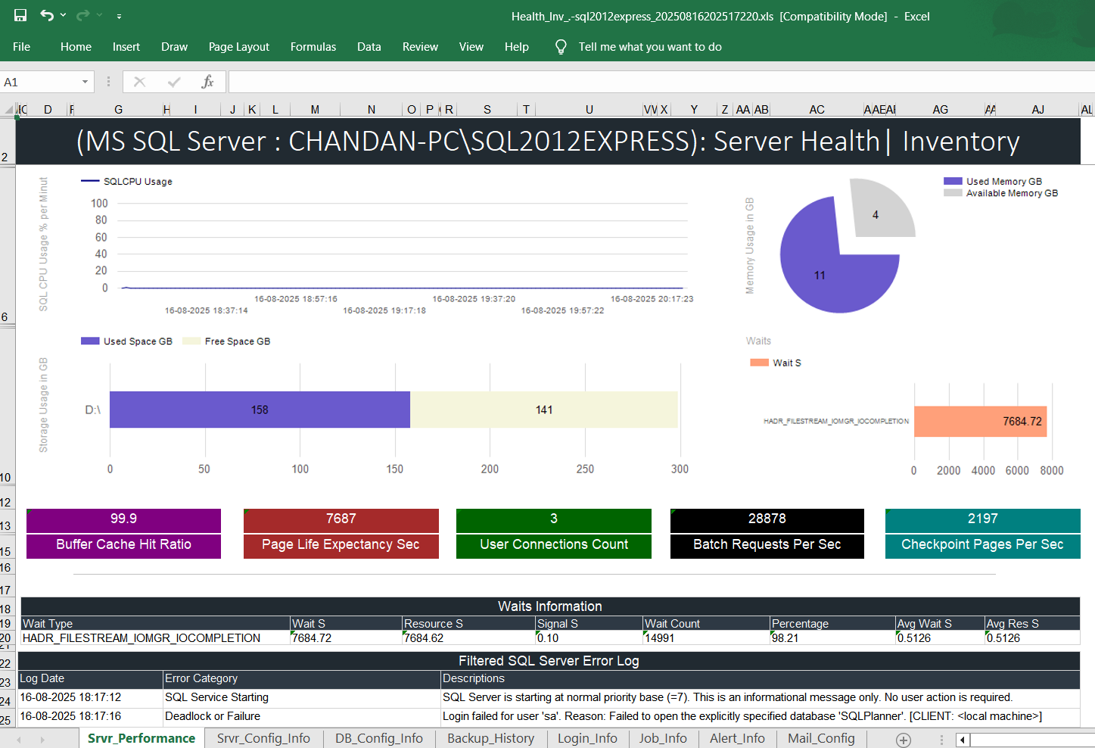Open the Mail_Config sheet
The width and height of the screenshot is (1095, 748).
[x=821, y=738]
